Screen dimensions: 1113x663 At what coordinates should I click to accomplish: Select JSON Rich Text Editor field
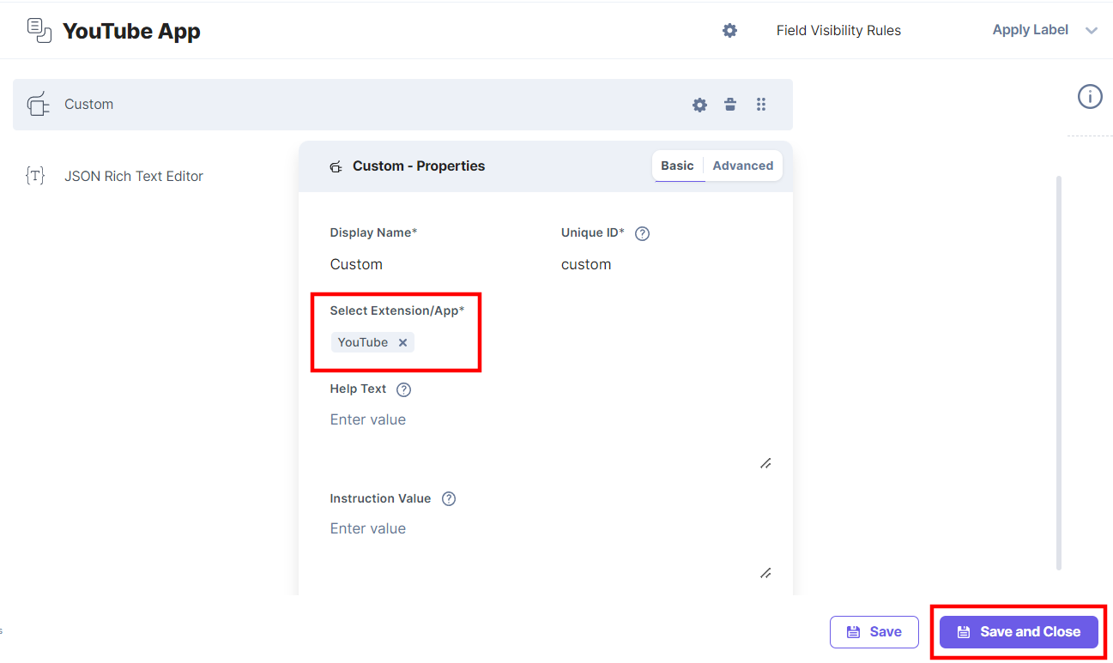click(134, 176)
